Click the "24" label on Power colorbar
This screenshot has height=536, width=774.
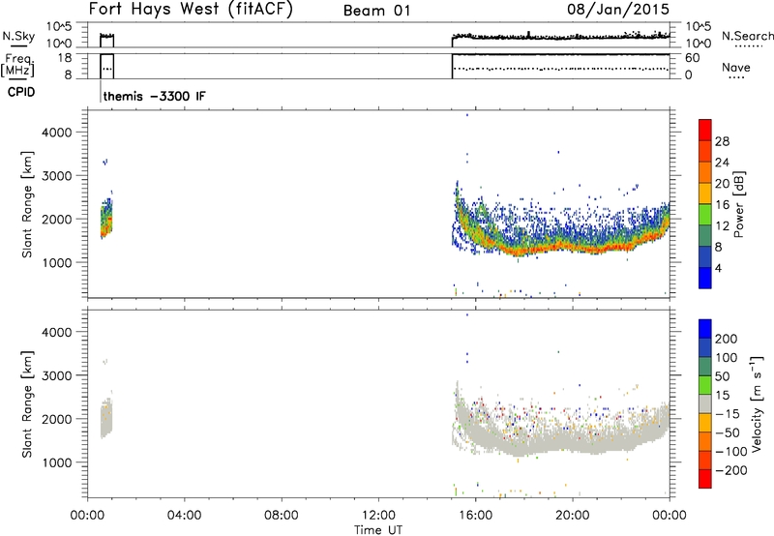[x=722, y=163]
